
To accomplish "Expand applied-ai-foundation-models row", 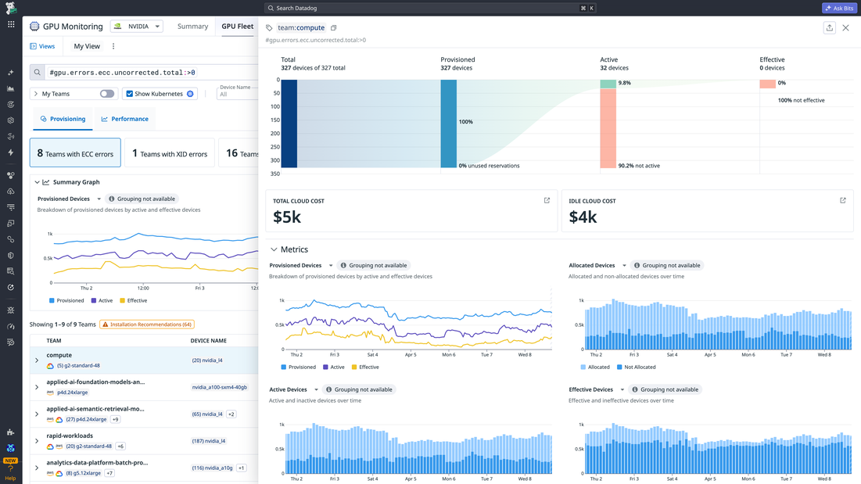I will 37,387.
